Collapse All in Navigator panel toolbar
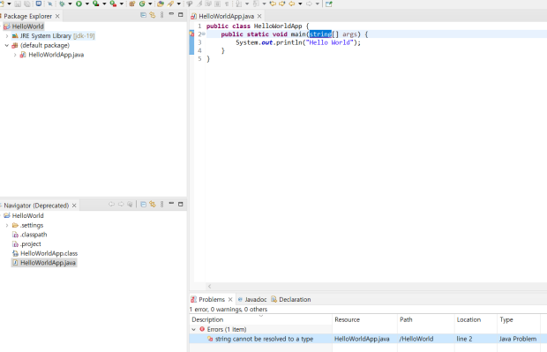547x352 pixels. (x=143, y=205)
